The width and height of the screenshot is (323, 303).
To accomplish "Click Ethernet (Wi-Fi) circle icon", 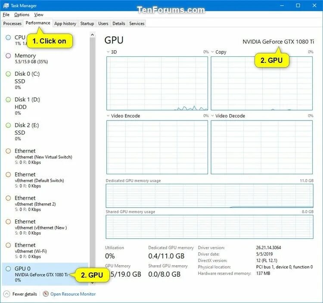I will pos(8,245).
